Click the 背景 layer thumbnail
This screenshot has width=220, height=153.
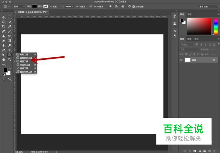coord(187,60)
